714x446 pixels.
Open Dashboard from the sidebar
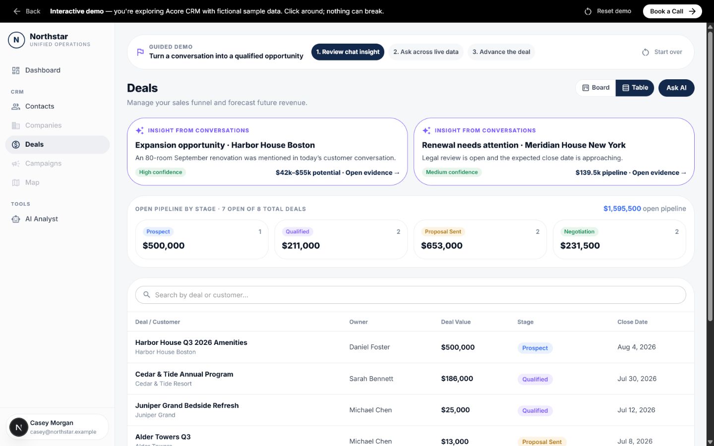tap(58, 70)
